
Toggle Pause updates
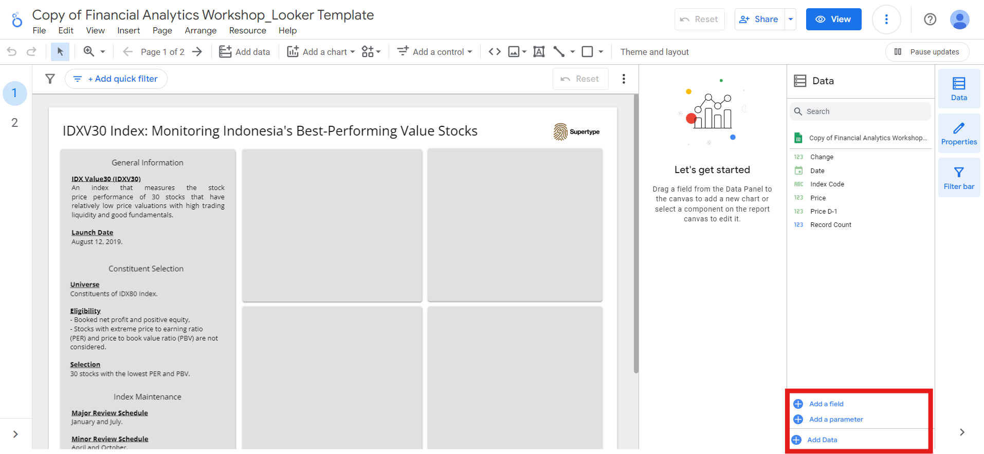[926, 51]
